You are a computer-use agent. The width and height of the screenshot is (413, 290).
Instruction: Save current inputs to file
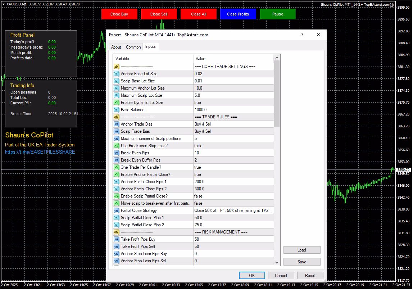302,262
